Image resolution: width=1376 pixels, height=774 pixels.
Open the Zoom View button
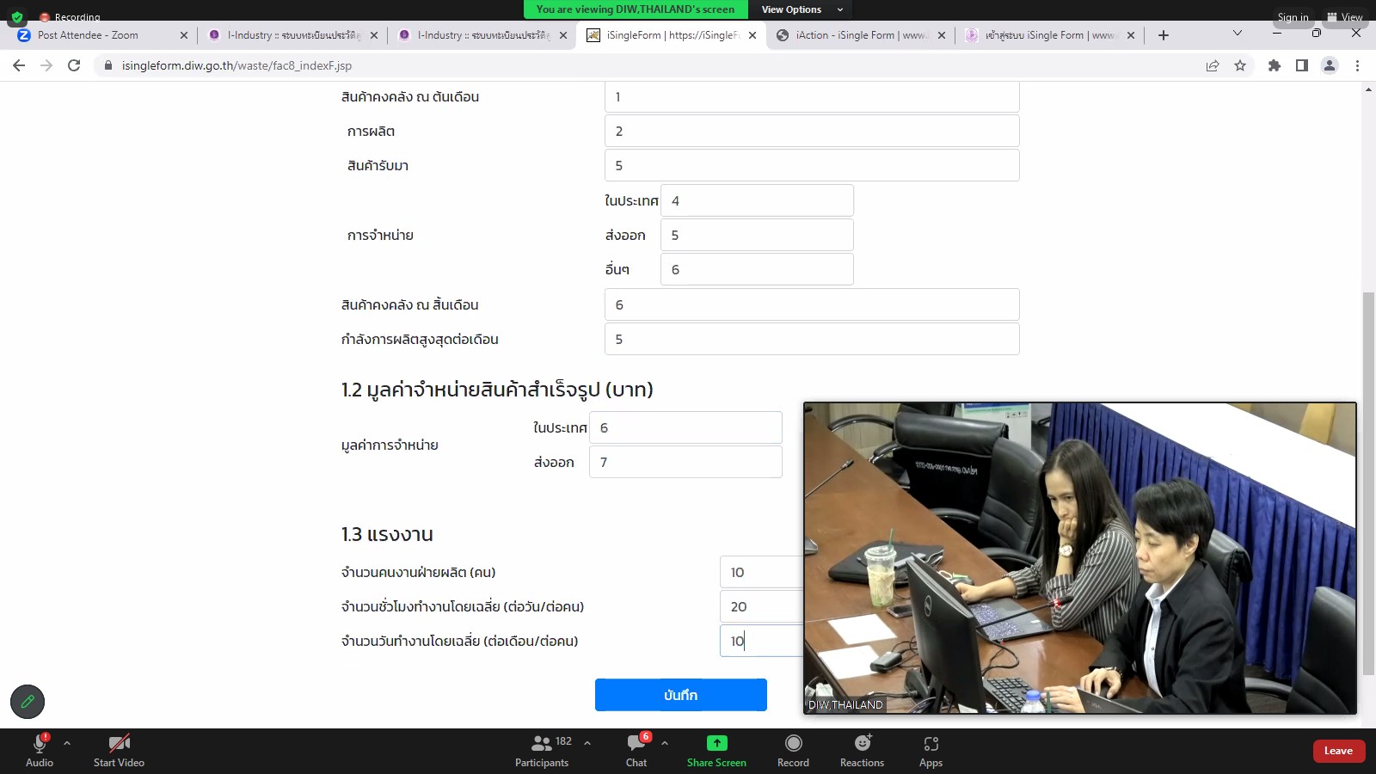(x=1345, y=17)
